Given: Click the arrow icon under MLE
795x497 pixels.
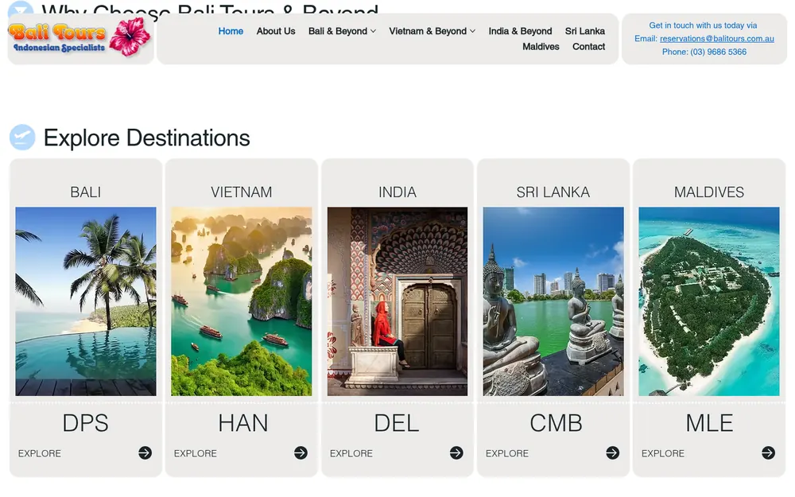Looking at the screenshot, I should 768,453.
